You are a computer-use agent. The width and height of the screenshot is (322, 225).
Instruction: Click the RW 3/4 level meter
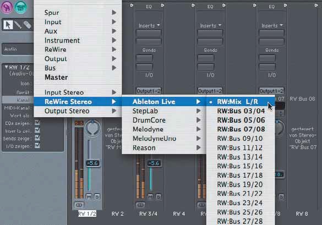click(140, 176)
